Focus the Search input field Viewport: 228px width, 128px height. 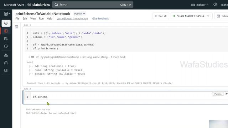pos(93,5)
